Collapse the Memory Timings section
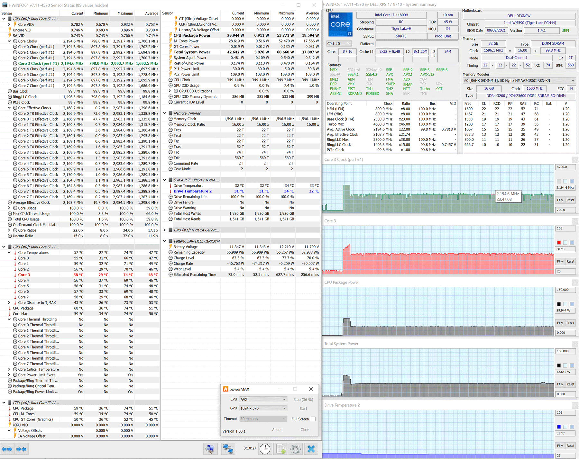Viewport: 579px width, 459px height. 164,113
